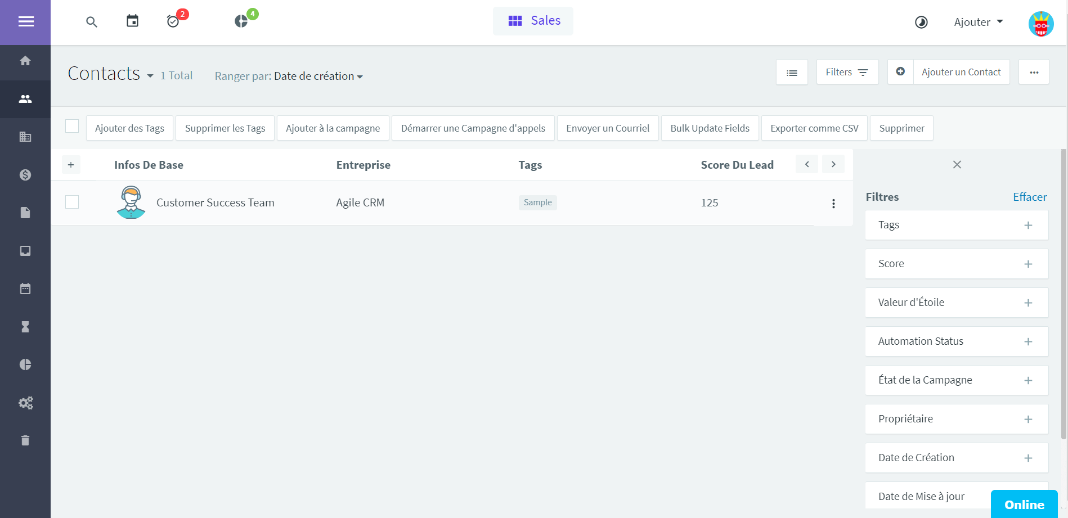This screenshot has height=518, width=1068.
Task: Click the Customer Success Team avatar
Action: point(131,202)
